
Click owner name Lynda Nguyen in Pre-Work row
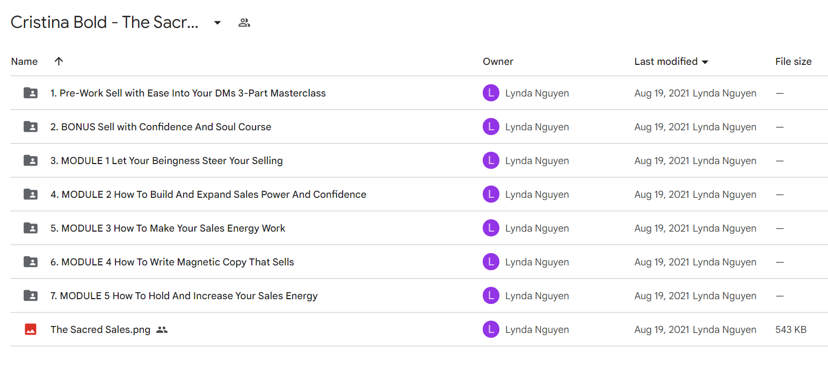(x=537, y=93)
